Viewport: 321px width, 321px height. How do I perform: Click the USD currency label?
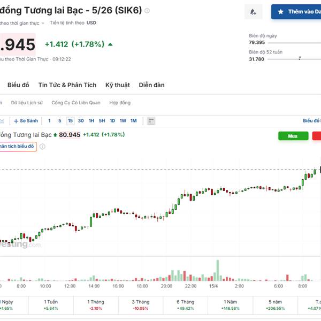[91, 22]
